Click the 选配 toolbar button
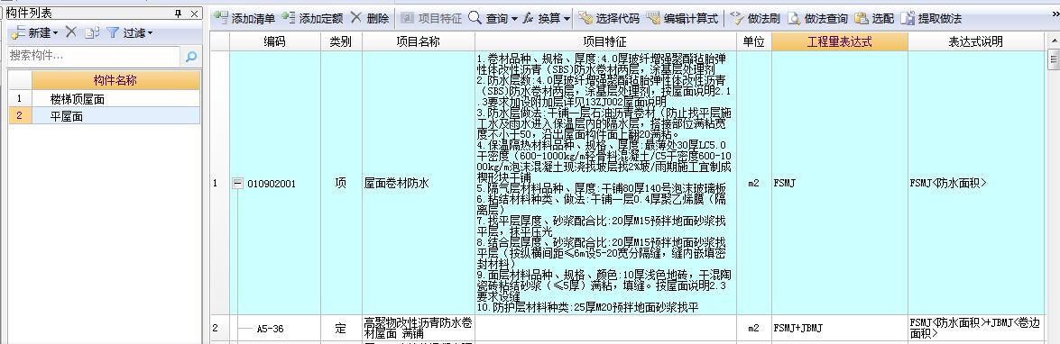This screenshot has height=344, width=1060. [873, 18]
